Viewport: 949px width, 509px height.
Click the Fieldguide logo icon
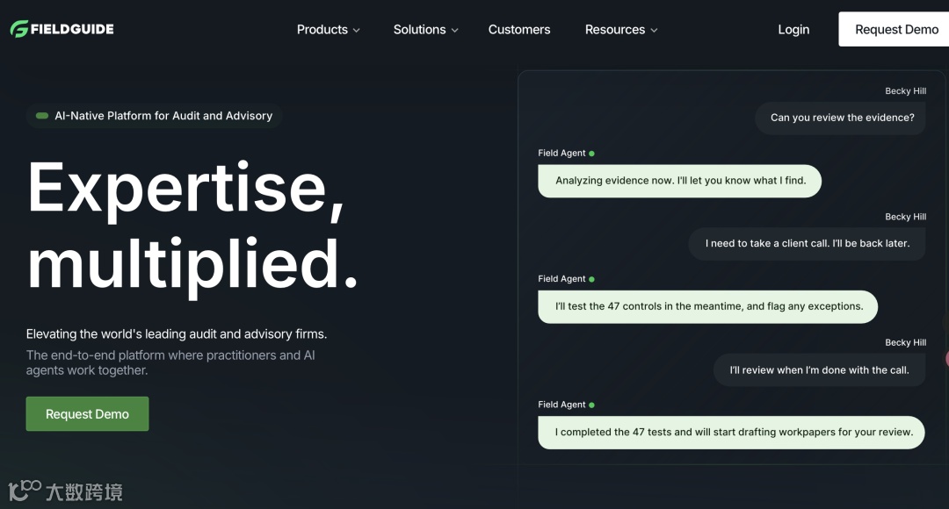19,29
